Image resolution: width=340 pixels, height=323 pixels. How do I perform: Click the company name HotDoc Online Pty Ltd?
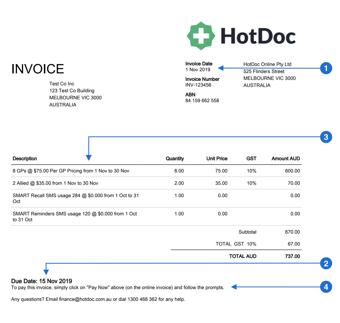tap(267, 64)
